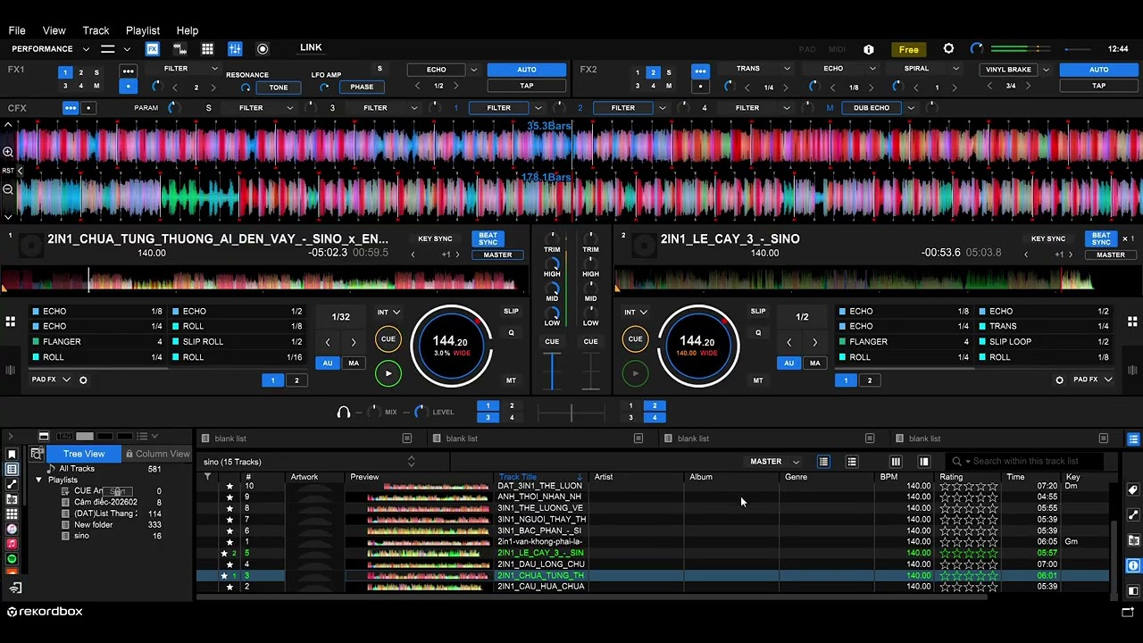
Task: Enable FX1 AUTO beat mode
Action: tap(527, 70)
